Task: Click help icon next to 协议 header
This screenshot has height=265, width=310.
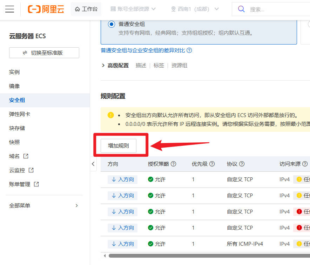Action: (242, 164)
